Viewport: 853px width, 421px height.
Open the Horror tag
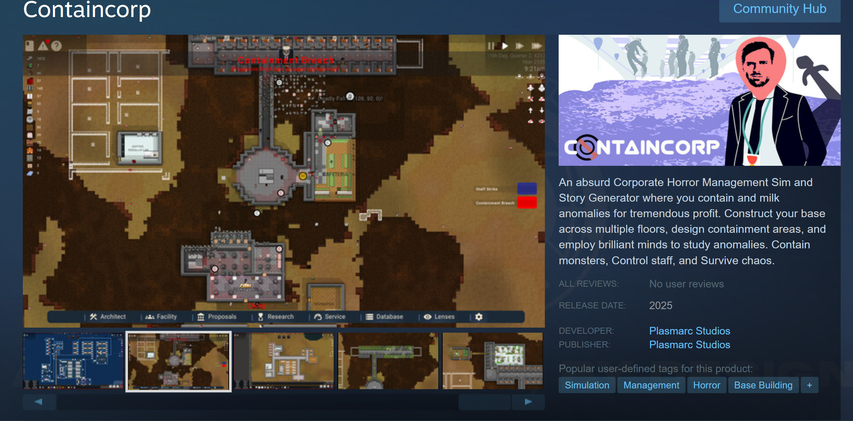pyautogui.click(x=707, y=385)
